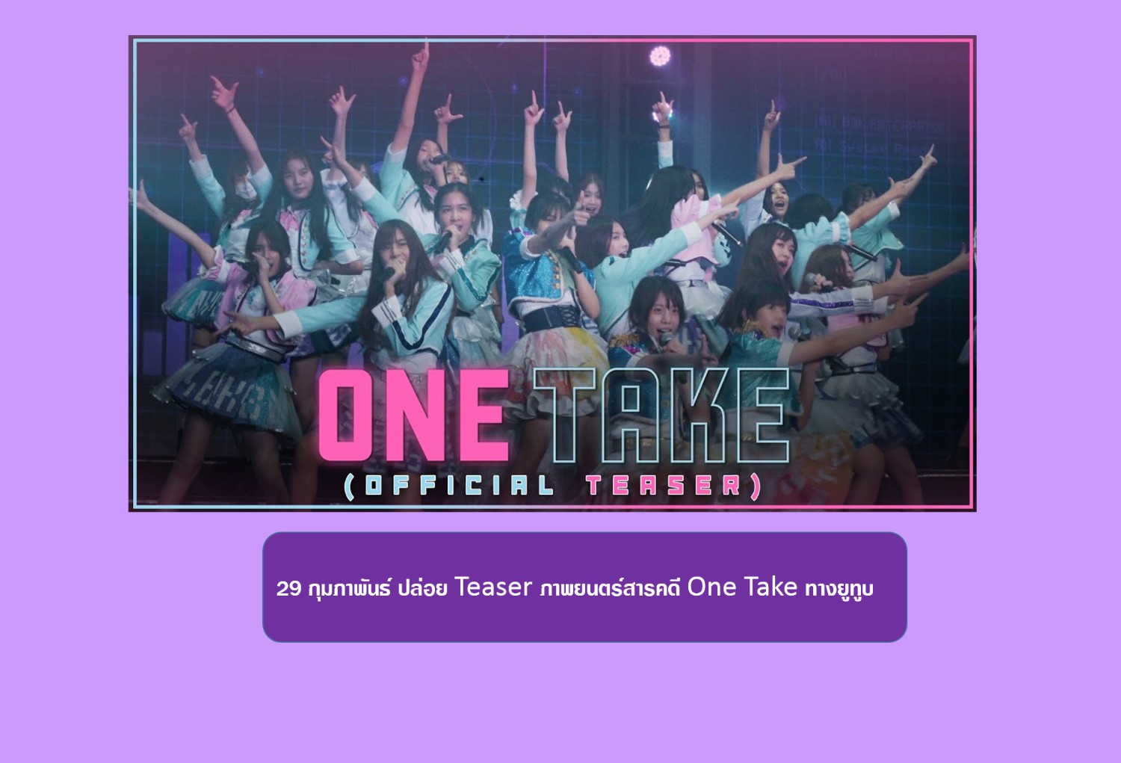Click 'ทางยูทูบ' at the caption's end
This screenshot has height=763, width=1121.
pyautogui.click(x=839, y=589)
